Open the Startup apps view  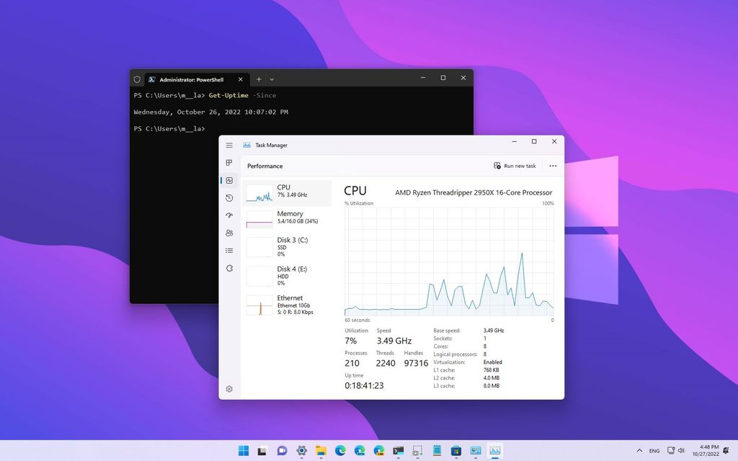[x=229, y=215]
